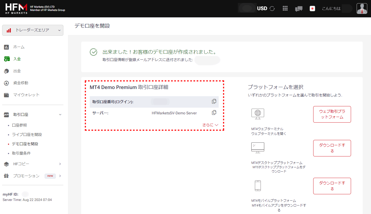Click the web terminal globe monitor icon
371x214 pixels.
258,114
